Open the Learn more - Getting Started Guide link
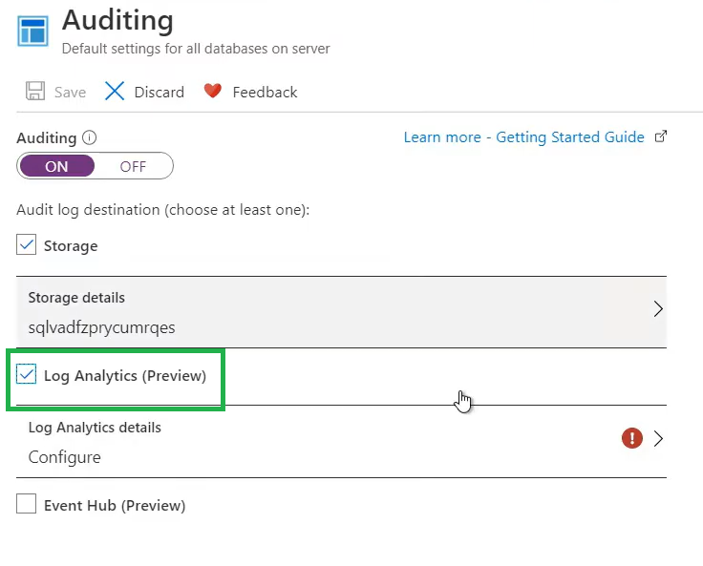703x566 pixels. [x=523, y=137]
